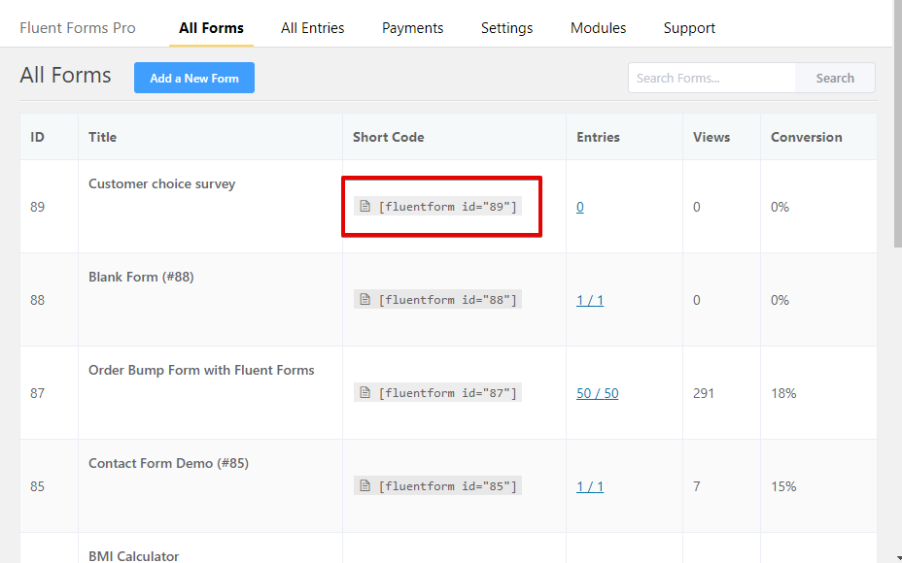
Task: Copy shortcode [fluentform id="89"]
Action: coord(437,206)
